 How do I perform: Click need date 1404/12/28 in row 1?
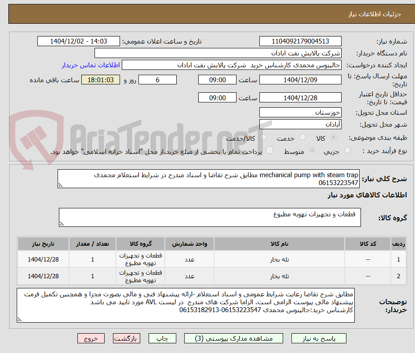[44, 260]
